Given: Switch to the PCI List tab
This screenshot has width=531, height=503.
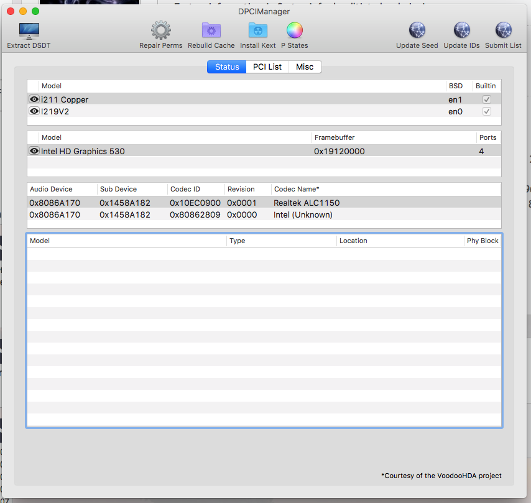Looking at the screenshot, I should tap(267, 67).
